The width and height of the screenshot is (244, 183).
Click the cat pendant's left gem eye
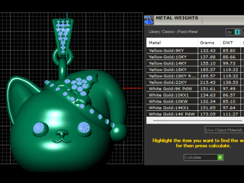(x=39, y=128)
